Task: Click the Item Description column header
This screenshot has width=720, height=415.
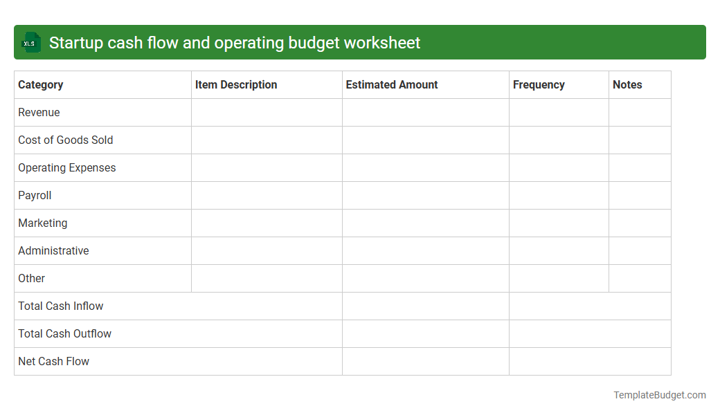Action: [237, 84]
